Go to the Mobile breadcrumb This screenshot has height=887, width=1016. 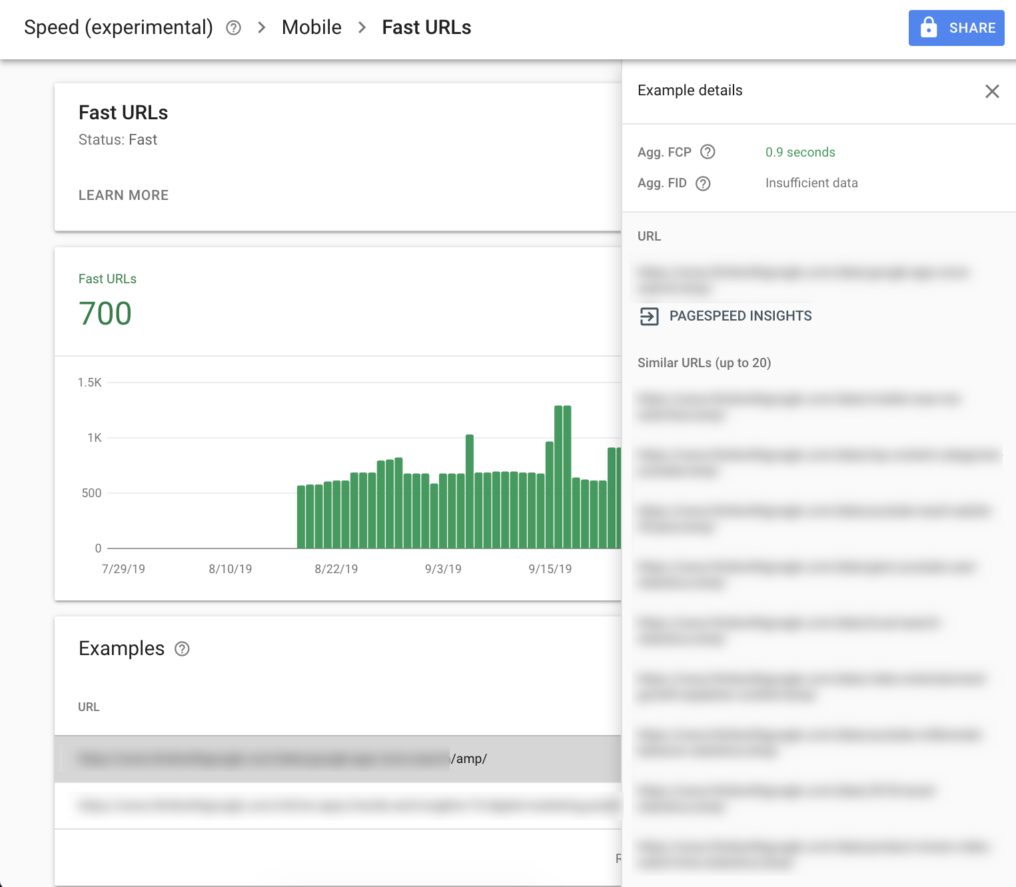click(x=311, y=27)
